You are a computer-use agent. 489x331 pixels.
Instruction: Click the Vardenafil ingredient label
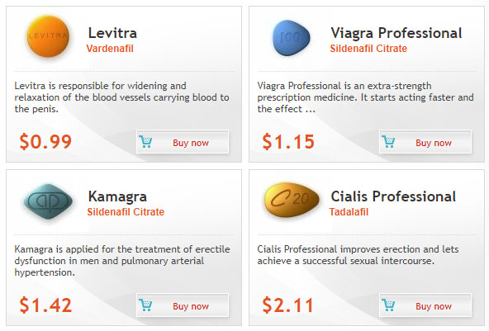tap(110, 49)
